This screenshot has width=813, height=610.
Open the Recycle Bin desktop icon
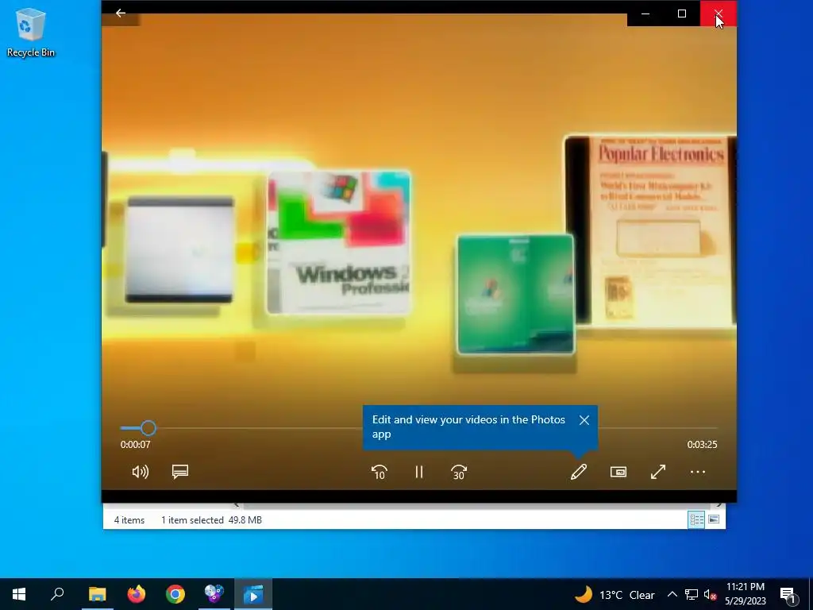click(31, 32)
